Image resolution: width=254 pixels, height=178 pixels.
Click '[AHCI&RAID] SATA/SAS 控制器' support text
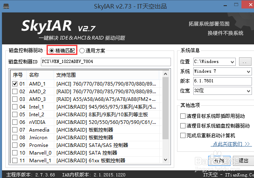coord(92,145)
